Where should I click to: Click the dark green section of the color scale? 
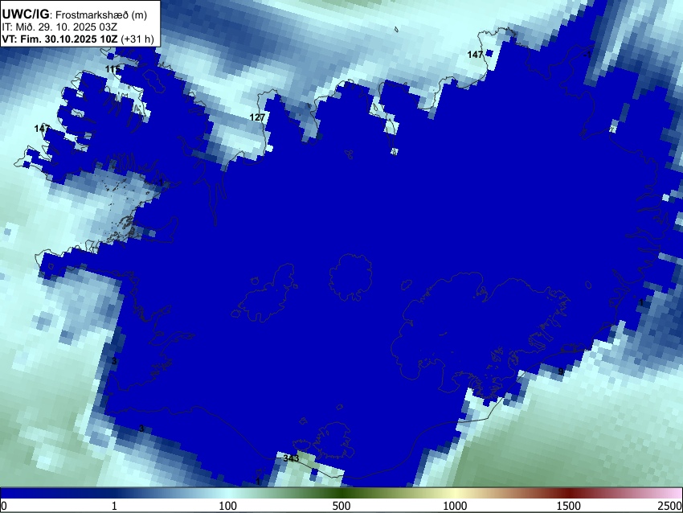pos(341,494)
